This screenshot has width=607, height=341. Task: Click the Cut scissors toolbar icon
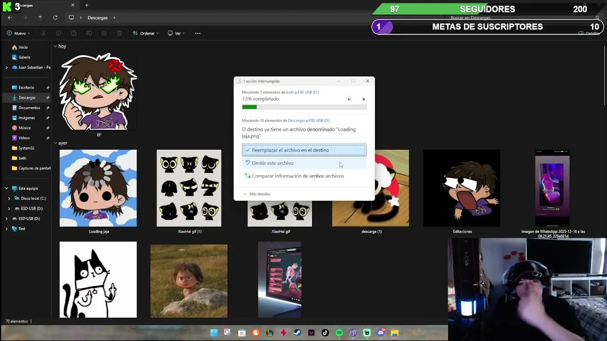[x=43, y=33]
